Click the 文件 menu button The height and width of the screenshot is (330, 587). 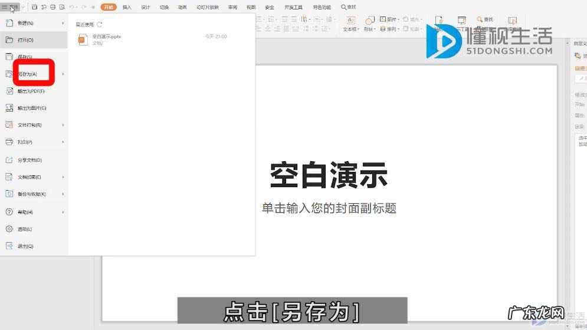(10, 6)
